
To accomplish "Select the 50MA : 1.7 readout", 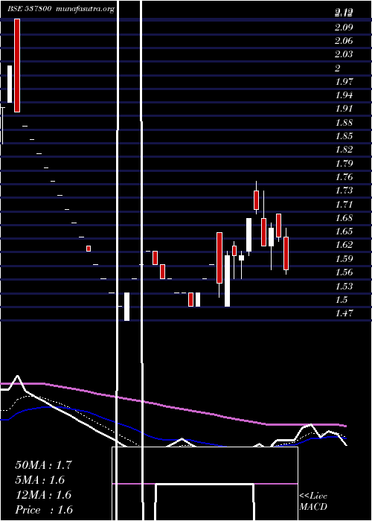I will click(x=43, y=464).
